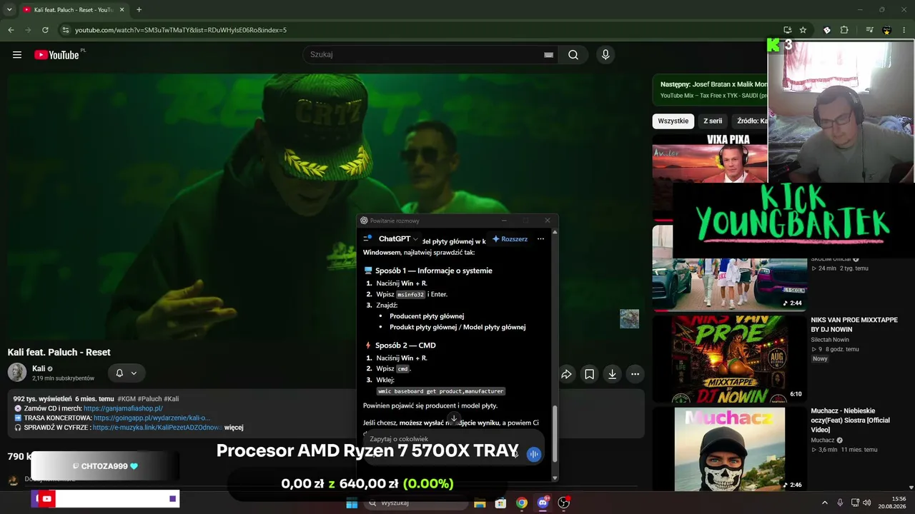Expand the notification bell subscription dropdown

(x=127, y=373)
